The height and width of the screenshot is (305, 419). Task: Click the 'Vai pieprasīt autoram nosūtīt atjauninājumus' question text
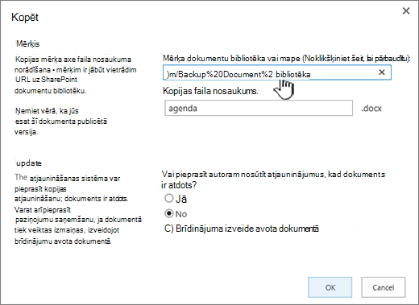click(243, 175)
